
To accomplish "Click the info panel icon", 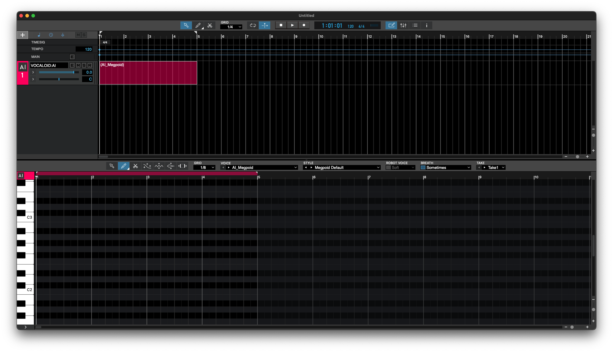I will [426, 26].
